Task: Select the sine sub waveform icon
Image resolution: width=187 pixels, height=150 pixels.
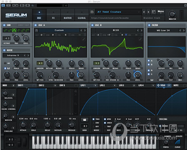Action: (5, 30)
